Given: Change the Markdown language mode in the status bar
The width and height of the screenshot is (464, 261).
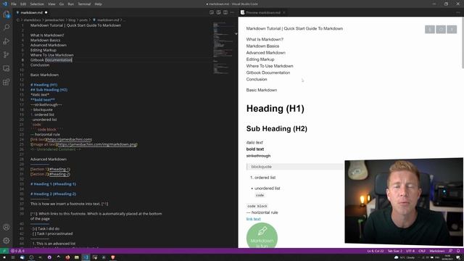Looking at the screenshot, I should point(437,251).
